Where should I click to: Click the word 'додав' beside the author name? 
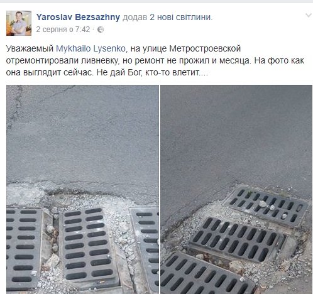coord(135,18)
